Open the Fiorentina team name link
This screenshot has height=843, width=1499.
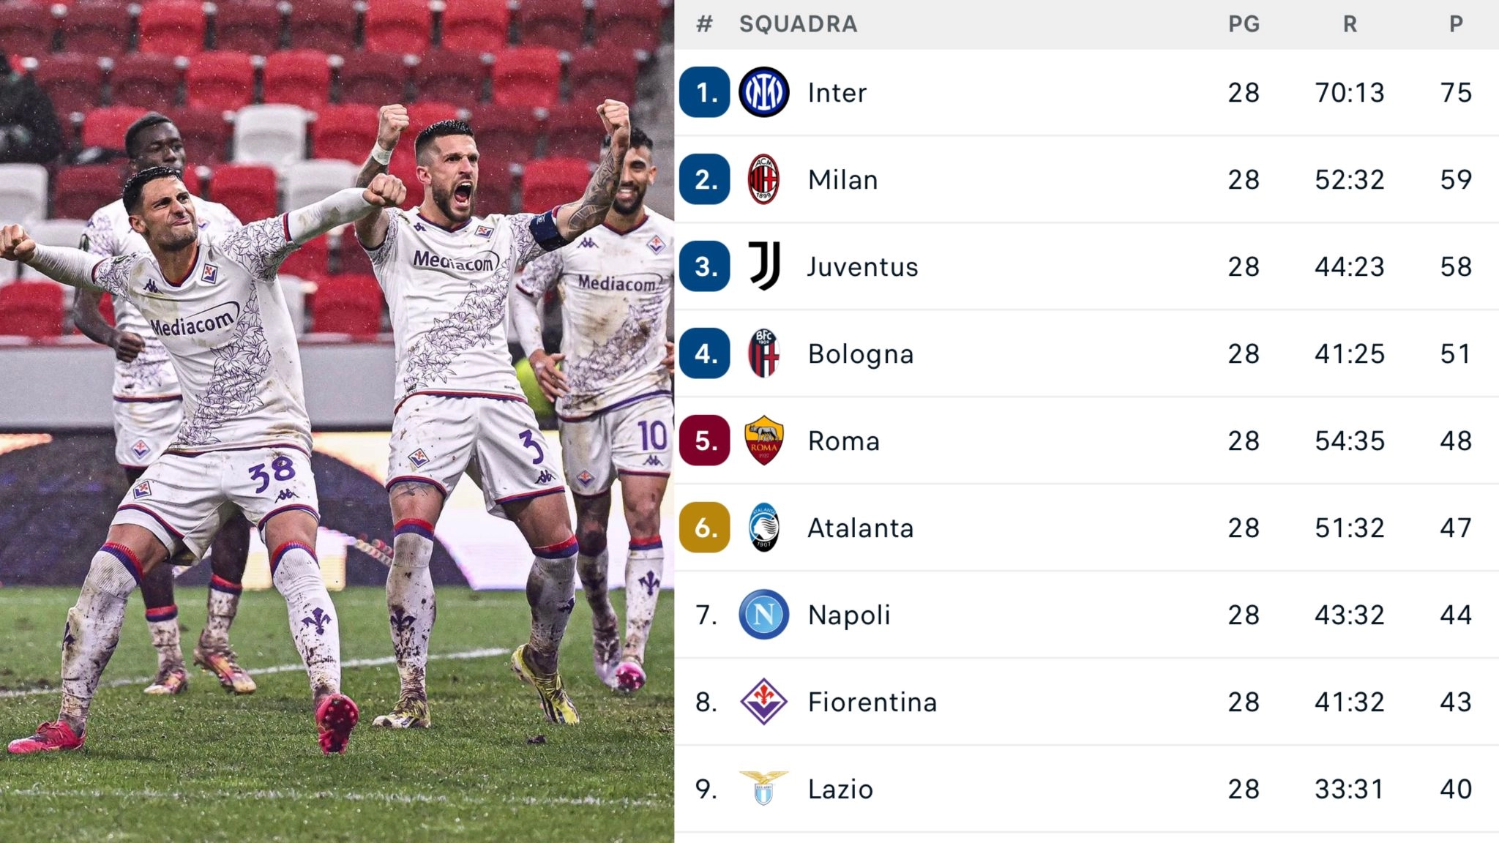pos(872,702)
